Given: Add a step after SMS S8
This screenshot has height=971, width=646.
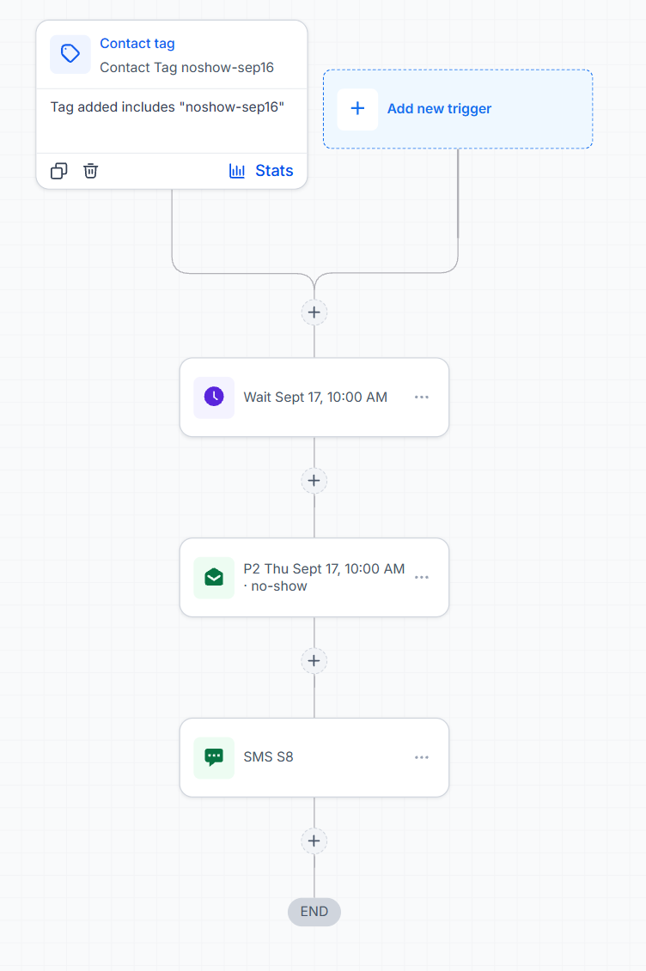Looking at the screenshot, I should coord(314,841).
